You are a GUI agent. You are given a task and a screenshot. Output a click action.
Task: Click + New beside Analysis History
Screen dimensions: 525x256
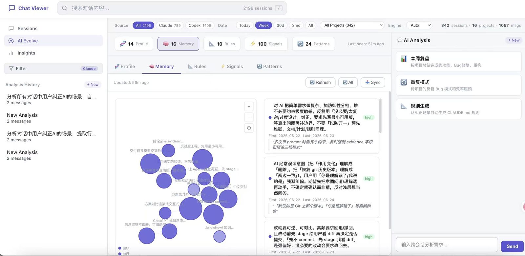93,85
